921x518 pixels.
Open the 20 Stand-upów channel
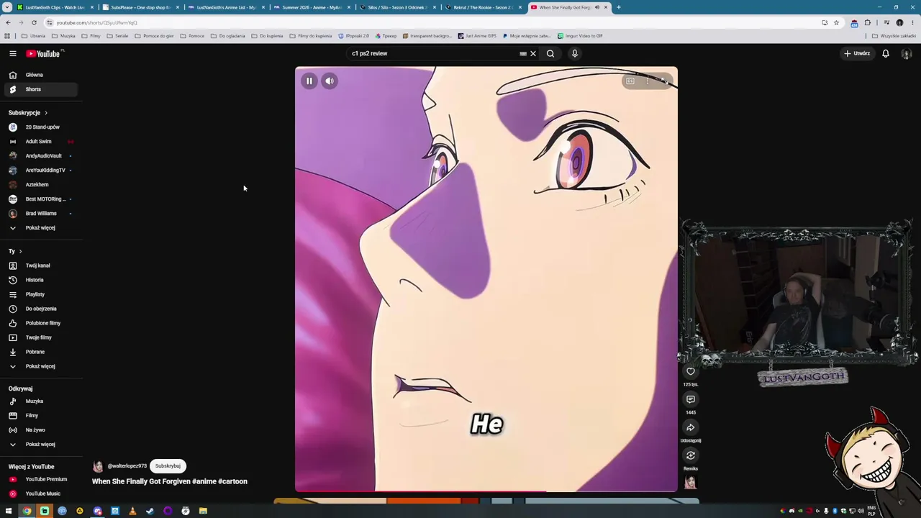(x=40, y=127)
